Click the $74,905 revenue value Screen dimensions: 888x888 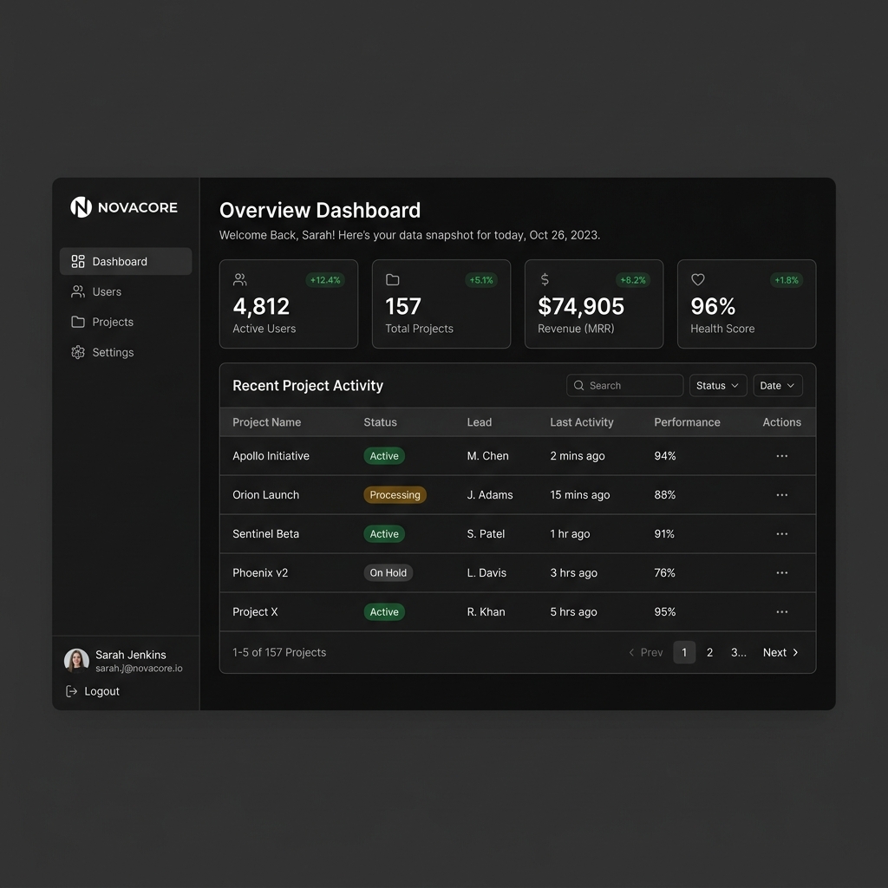point(581,306)
